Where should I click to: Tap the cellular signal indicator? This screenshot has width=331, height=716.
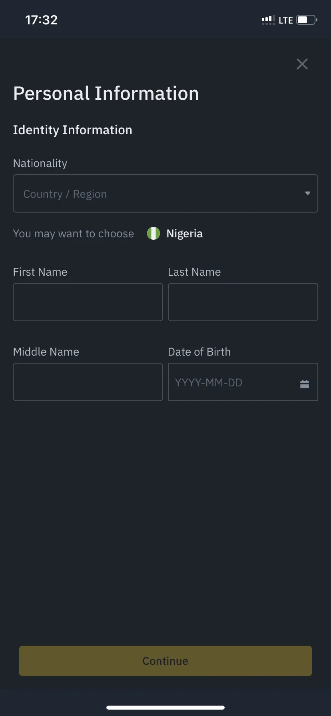[267, 20]
